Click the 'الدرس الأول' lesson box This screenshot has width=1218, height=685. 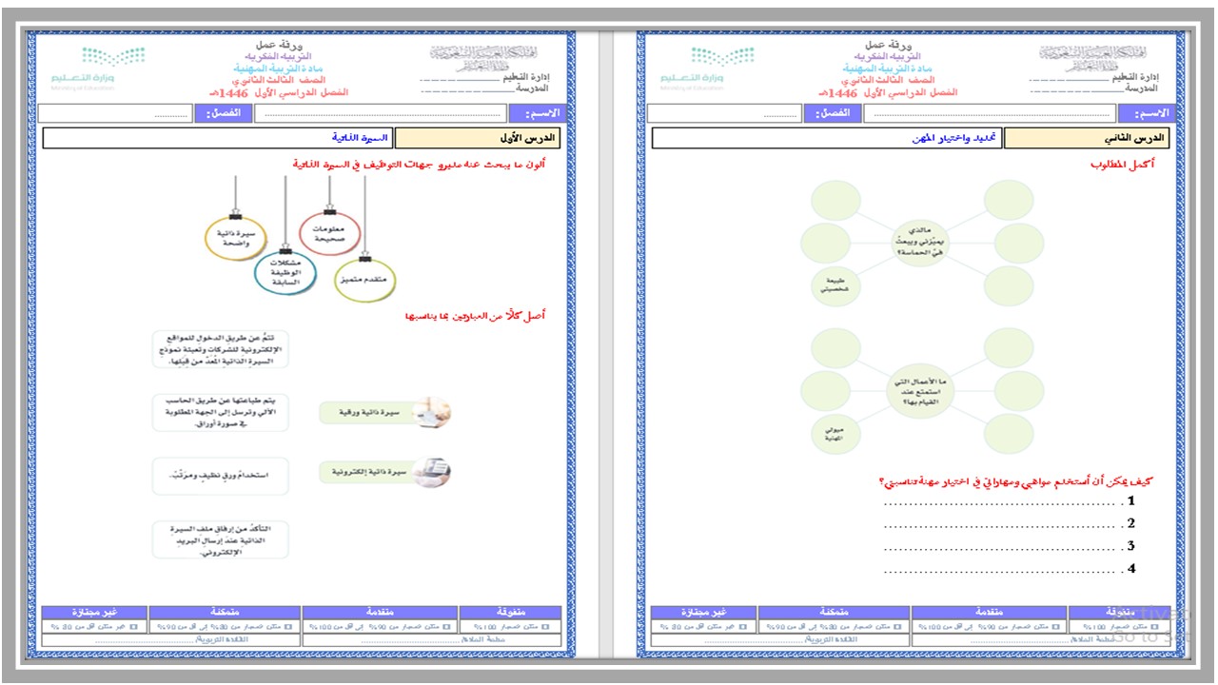click(x=478, y=138)
